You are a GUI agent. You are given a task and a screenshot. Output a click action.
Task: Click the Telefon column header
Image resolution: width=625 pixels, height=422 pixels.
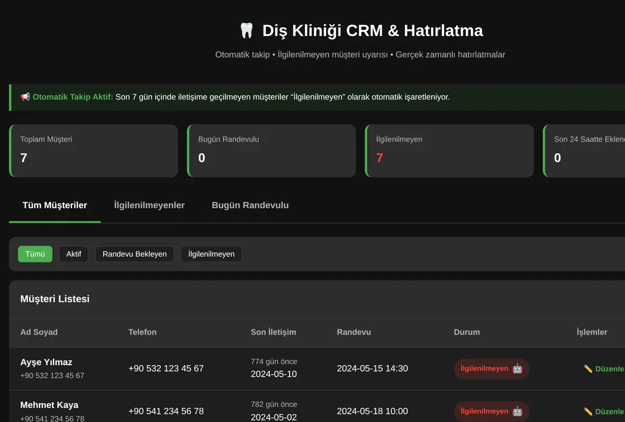[142, 332]
